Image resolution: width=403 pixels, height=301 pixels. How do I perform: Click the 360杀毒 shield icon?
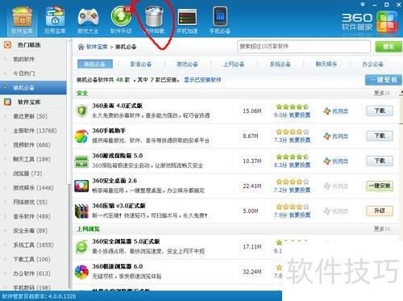(81, 111)
